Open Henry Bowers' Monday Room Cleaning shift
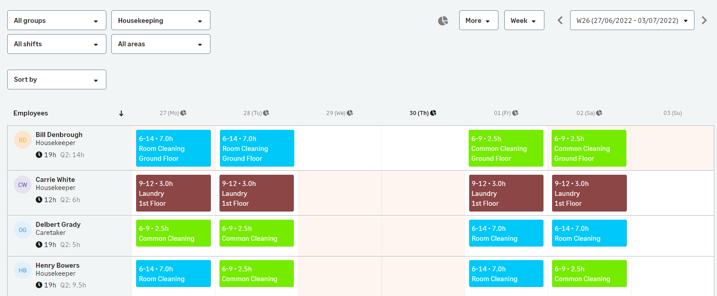The width and height of the screenshot is (717, 296). [174, 274]
